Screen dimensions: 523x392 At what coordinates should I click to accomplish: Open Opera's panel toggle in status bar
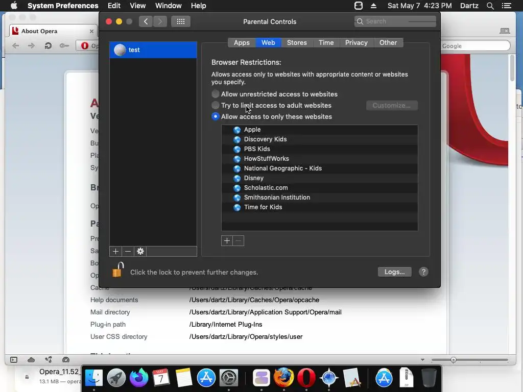click(x=14, y=360)
